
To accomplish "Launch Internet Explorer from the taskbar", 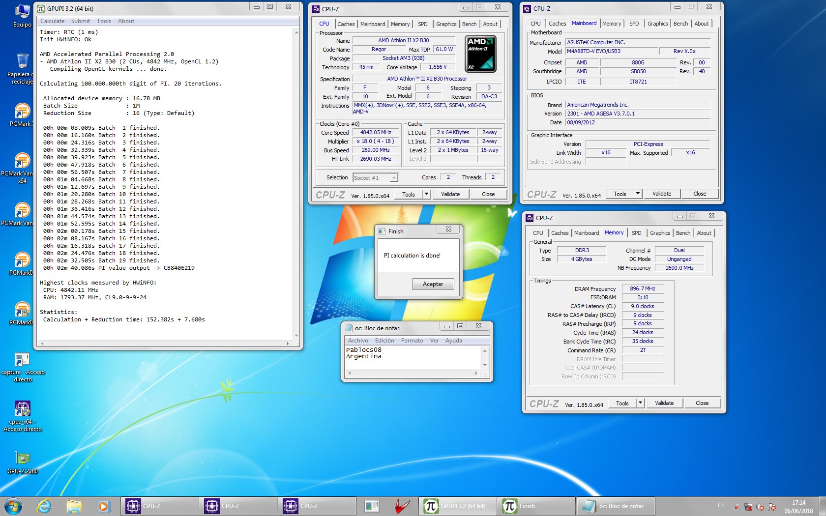I will (44, 506).
